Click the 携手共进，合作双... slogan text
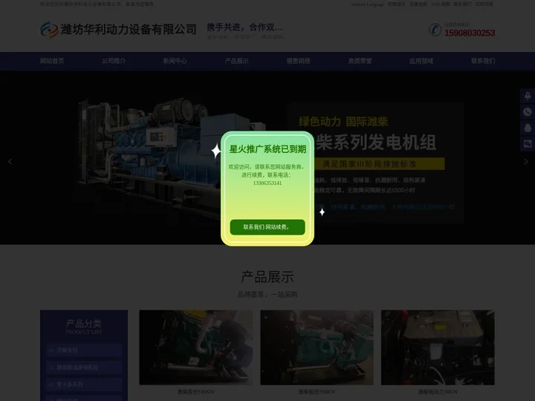Viewport: 535px width, 401px height. [244, 27]
